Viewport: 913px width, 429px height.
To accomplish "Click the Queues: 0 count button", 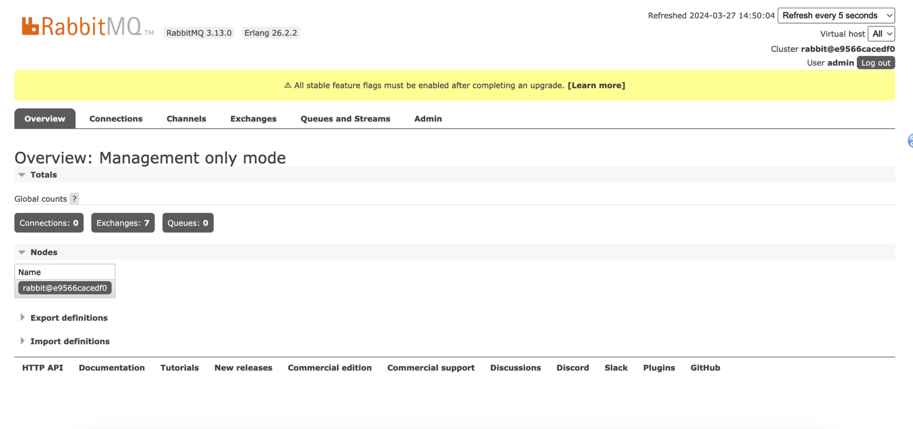I will click(188, 223).
